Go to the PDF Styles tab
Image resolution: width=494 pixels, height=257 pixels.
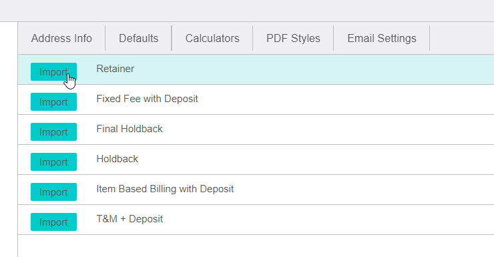(293, 38)
